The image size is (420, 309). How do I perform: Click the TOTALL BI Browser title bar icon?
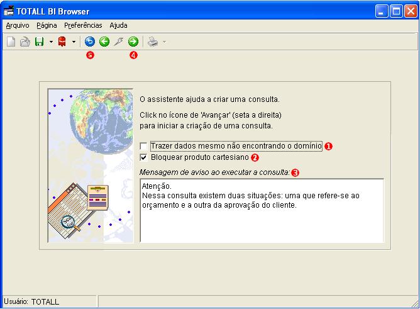(x=9, y=11)
